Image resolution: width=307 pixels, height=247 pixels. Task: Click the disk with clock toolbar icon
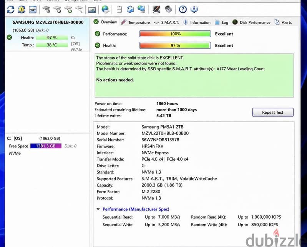pyautogui.click(x=57, y=9)
